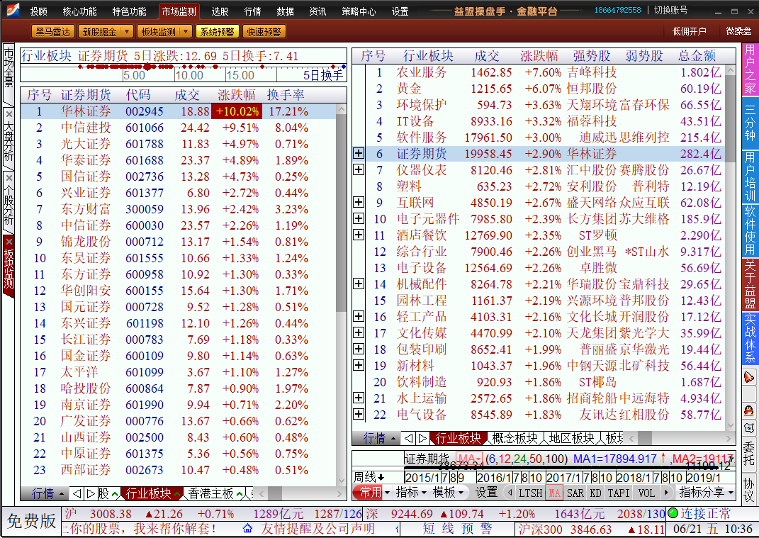
Task: Click the 委托 order icon in right sidebar
Action: pyautogui.click(x=749, y=453)
